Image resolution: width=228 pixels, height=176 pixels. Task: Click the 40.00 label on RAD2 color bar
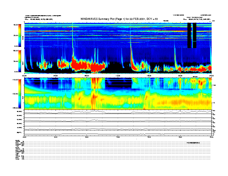16,25
